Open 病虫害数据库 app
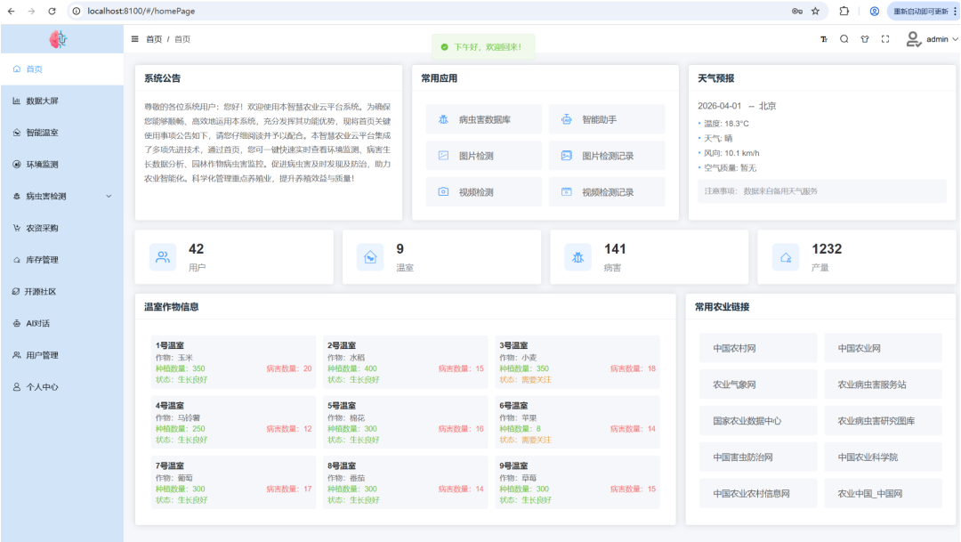This screenshot has width=961, height=542. (x=483, y=119)
